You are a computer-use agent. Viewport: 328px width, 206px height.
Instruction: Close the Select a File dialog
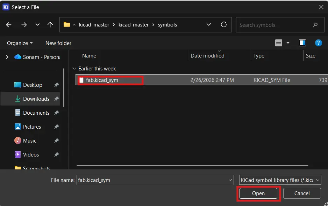pos(321,7)
